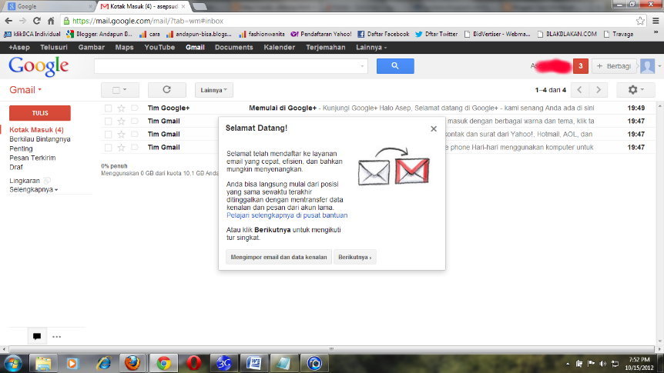
Task: Open Maps in the Google bar
Action: (x=125, y=48)
